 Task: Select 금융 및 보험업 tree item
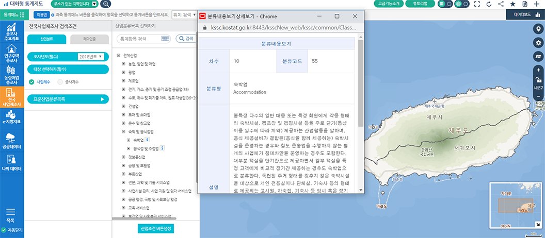point(139,165)
